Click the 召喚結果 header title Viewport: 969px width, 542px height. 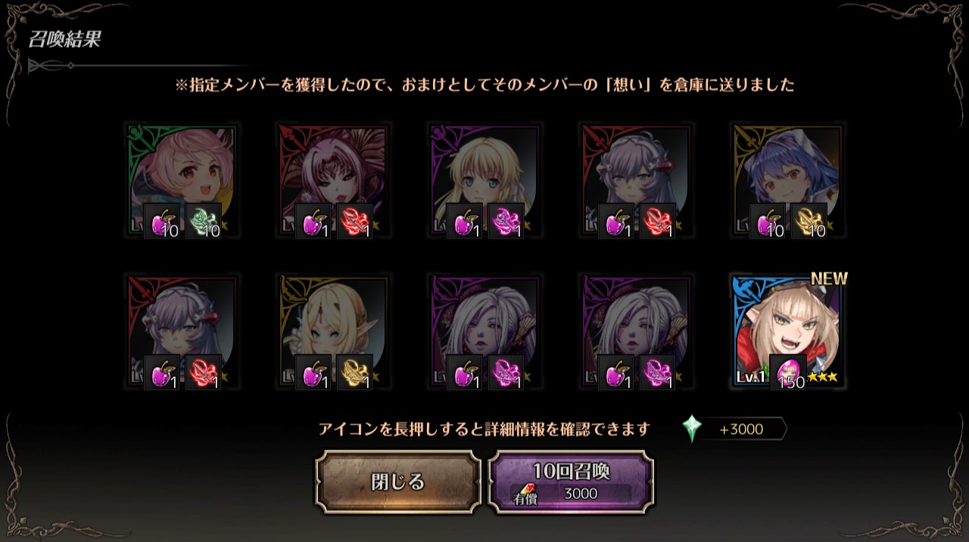(x=64, y=40)
